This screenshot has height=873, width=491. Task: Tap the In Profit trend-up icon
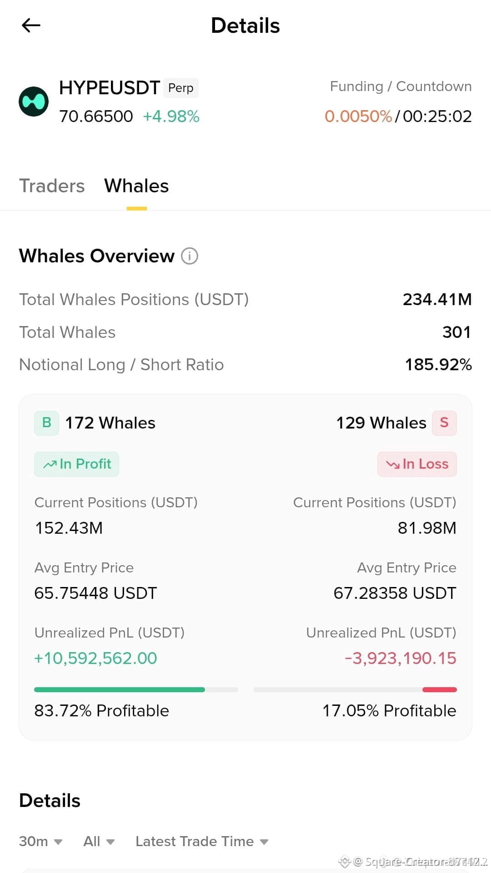click(x=50, y=464)
